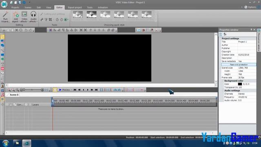This screenshot has height=147, width=261.
Task: Collapse the Audio settings section
Action: point(223,91)
